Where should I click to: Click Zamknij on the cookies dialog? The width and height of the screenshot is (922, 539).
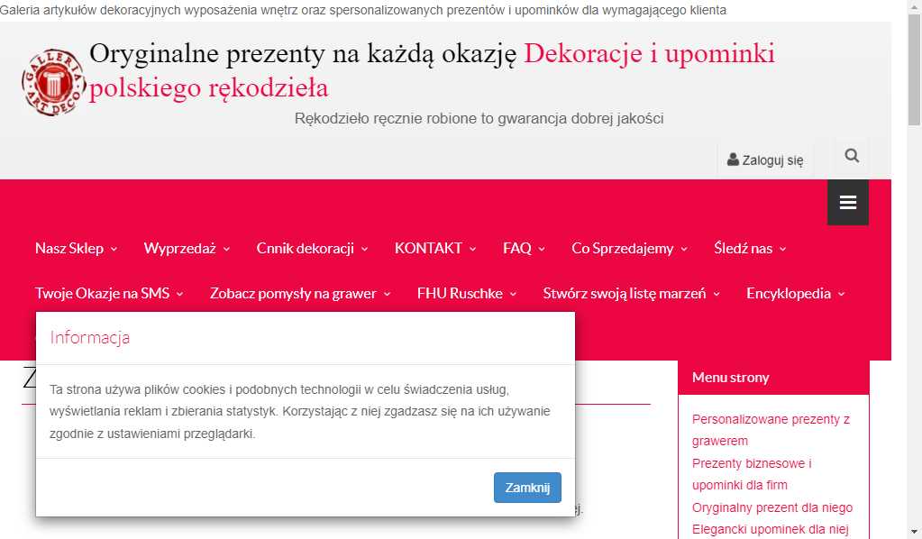pyautogui.click(x=527, y=487)
